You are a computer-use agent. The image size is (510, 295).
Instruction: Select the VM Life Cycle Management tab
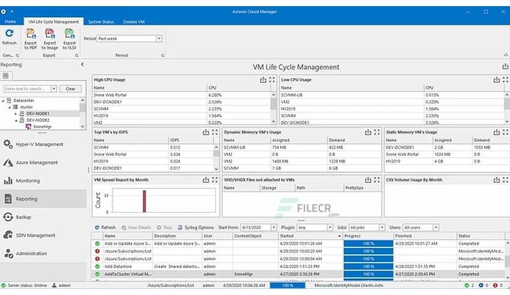pyautogui.click(x=53, y=21)
